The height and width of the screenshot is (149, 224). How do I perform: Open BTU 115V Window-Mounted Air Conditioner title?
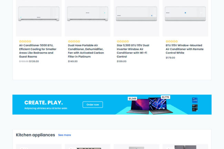click(185, 49)
